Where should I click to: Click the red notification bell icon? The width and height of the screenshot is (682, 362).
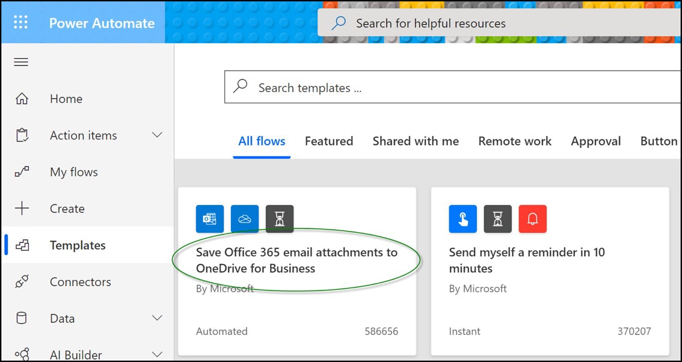click(532, 219)
